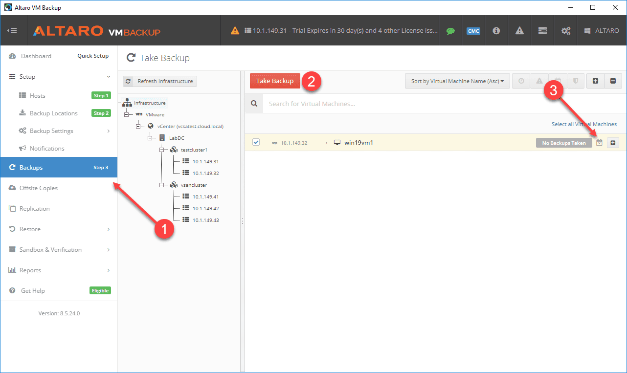Expand the Backup Settings submenu arrow
Viewport: 627px width, 373px height.
(109, 131)
